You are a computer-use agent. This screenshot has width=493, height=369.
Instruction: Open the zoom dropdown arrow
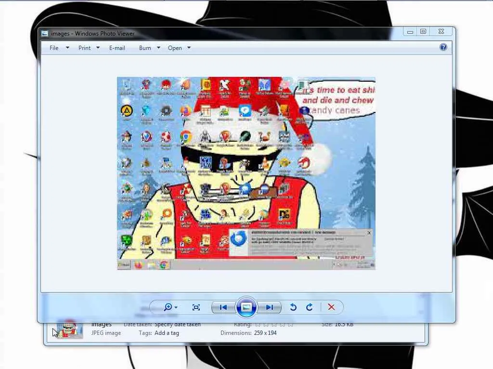(176, 307)
